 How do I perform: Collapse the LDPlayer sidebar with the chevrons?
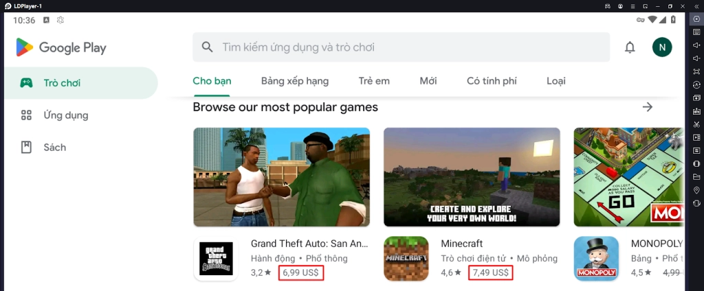pos(696,6)
